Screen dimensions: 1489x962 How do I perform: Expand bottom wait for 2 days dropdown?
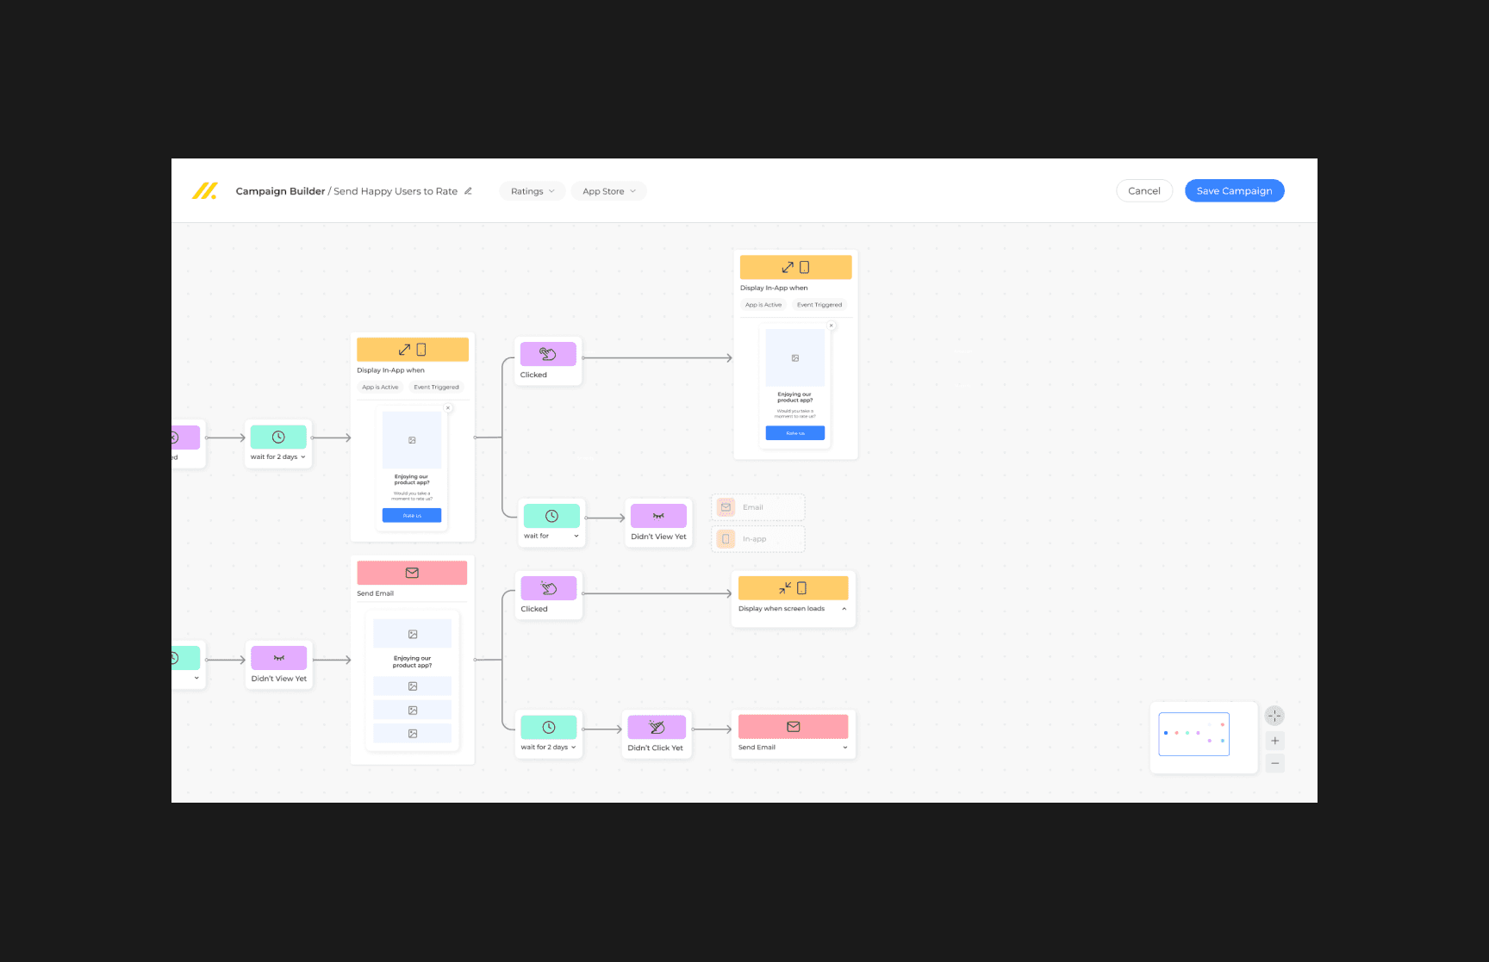[x=574, y=748]
